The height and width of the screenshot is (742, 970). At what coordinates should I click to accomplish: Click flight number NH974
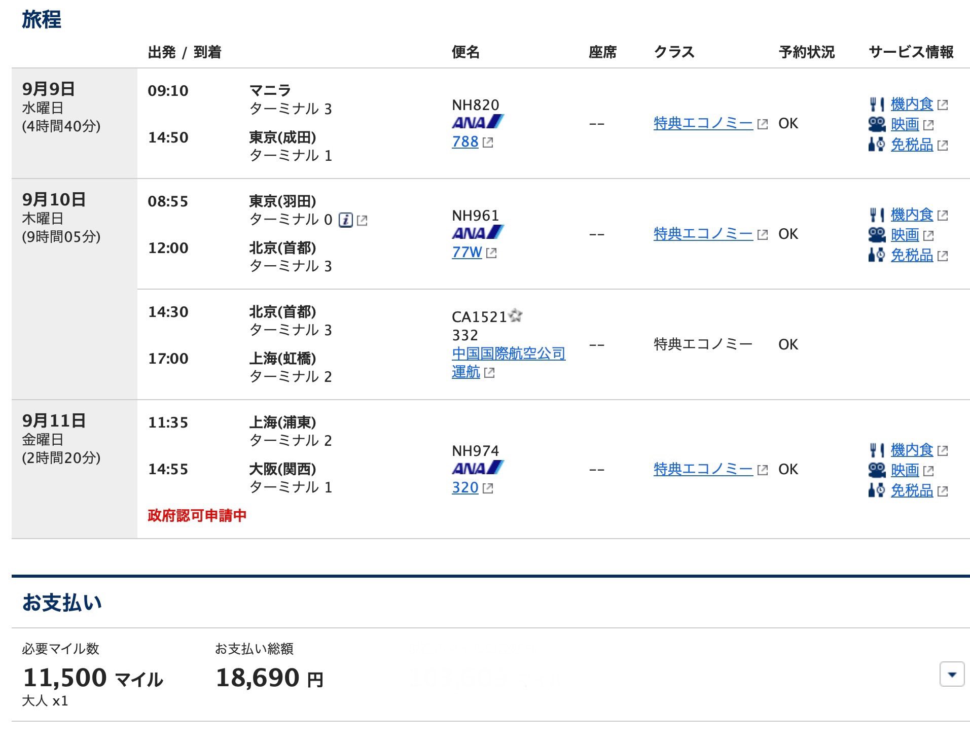click(476, 451)
